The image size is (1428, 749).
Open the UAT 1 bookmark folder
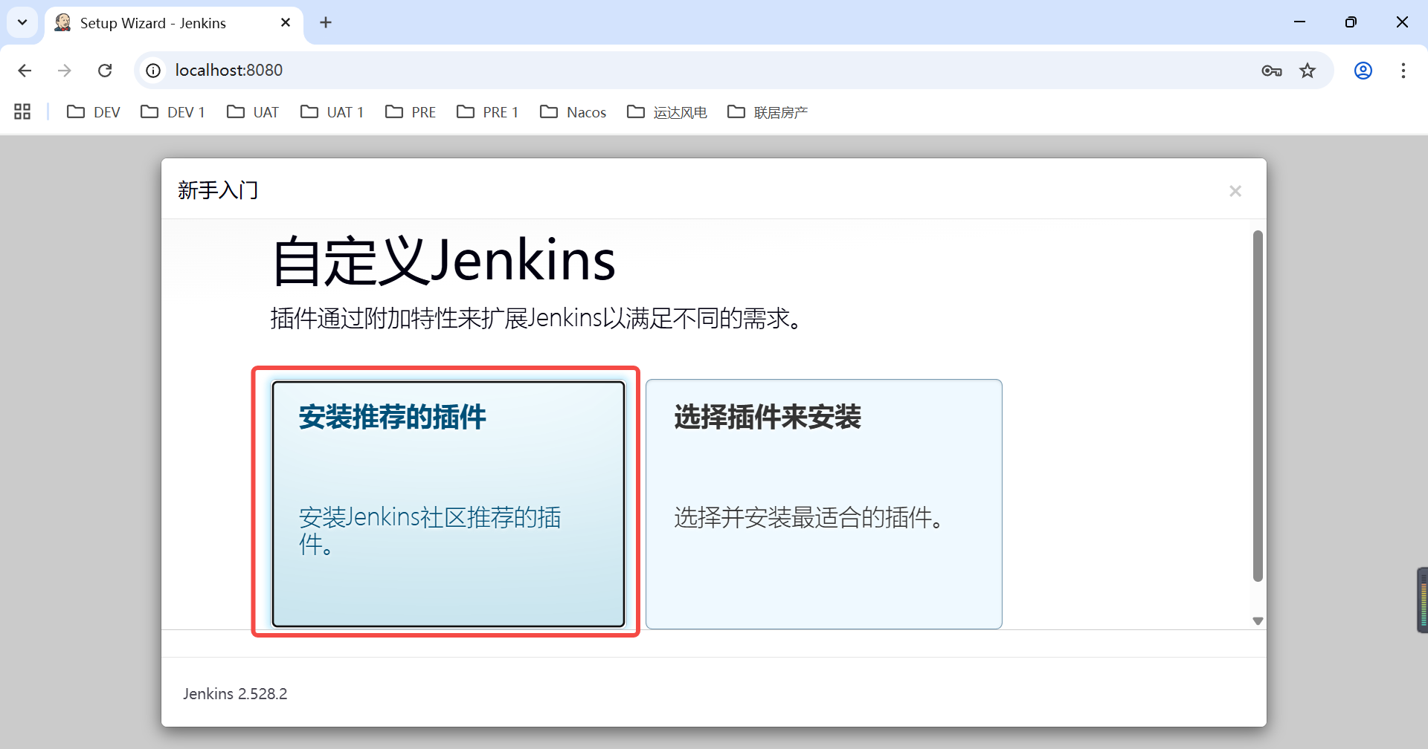coord(332,112)
